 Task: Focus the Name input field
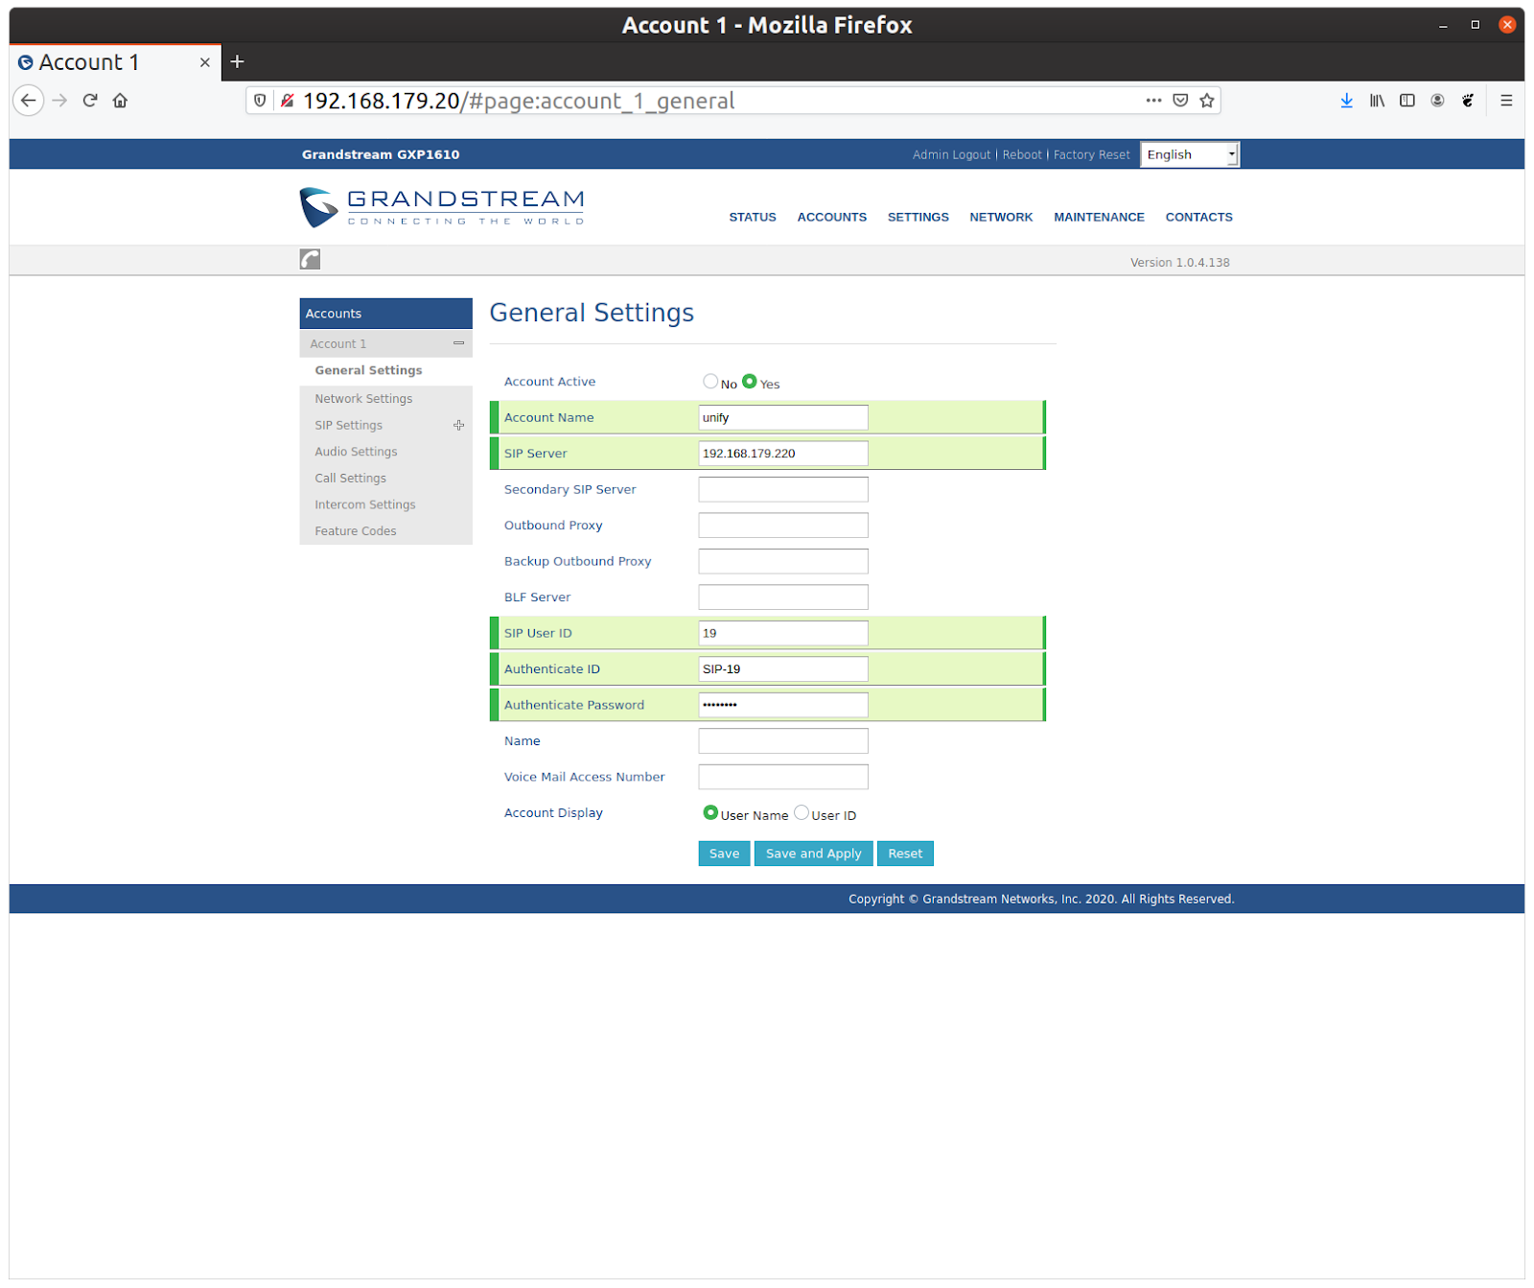(783, 741)
